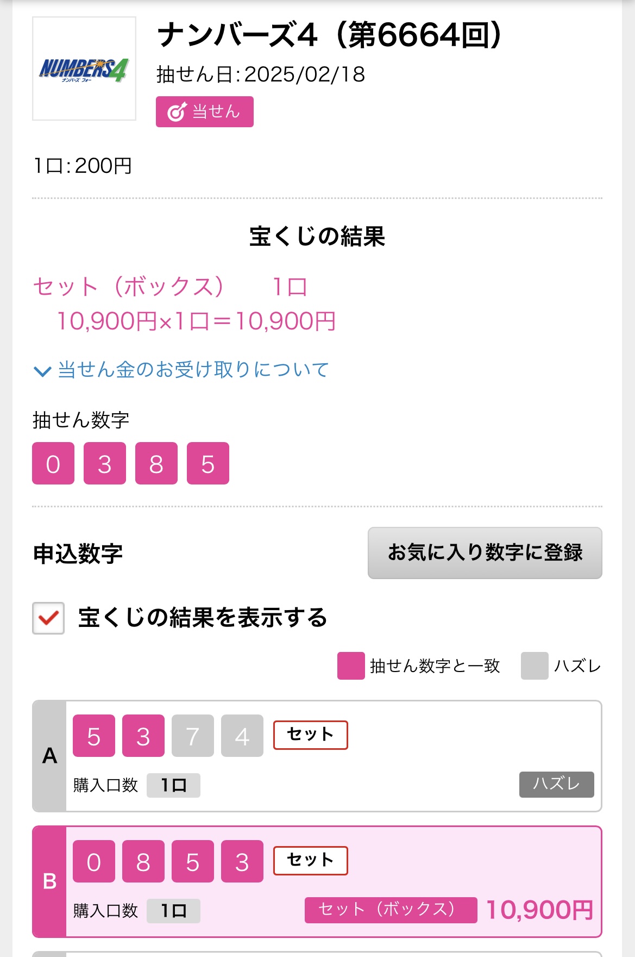Select row A label
Viewport: 635px width, 957px height.
pyautogui.click(x=49, y=756)
